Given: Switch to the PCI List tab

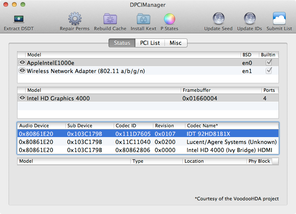Looking at the screenshot, I should [150, 43].
